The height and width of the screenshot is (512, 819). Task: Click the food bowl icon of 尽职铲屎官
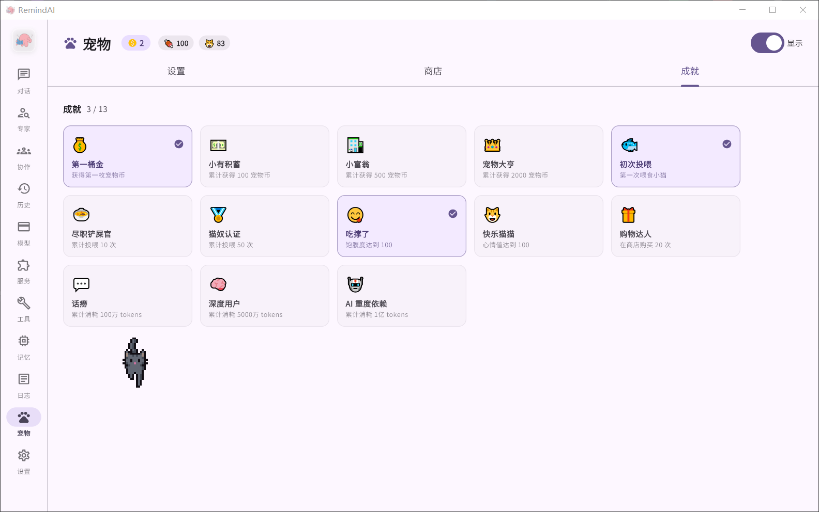coord(81,215)
